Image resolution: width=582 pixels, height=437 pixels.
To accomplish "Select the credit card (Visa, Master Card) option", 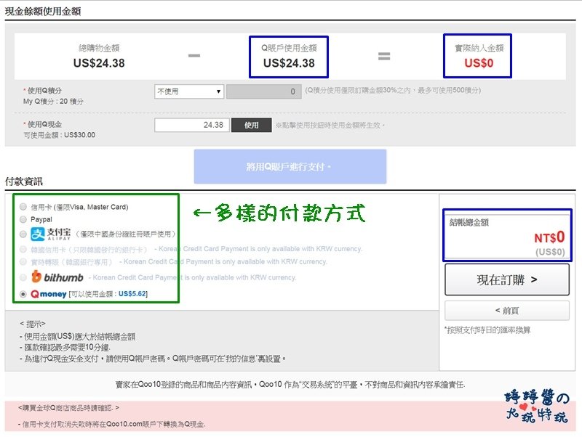I will (x=23, y=207).
